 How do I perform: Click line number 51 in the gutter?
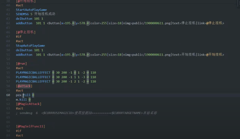click(8, 55)
